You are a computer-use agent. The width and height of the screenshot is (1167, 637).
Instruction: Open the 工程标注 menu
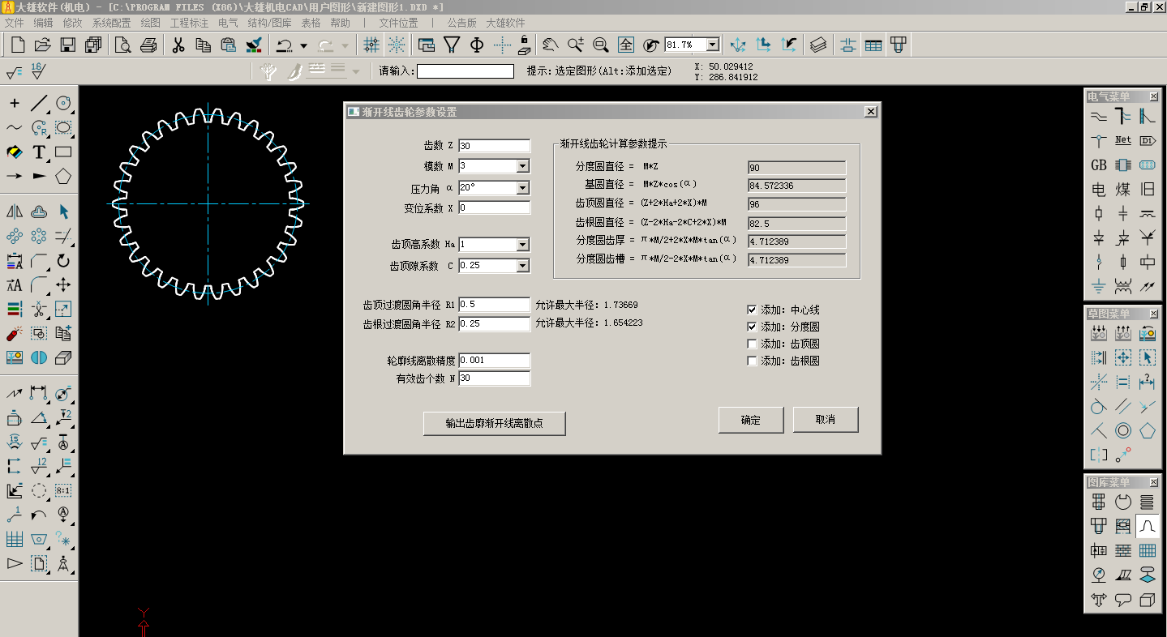[x=188, y=23]
